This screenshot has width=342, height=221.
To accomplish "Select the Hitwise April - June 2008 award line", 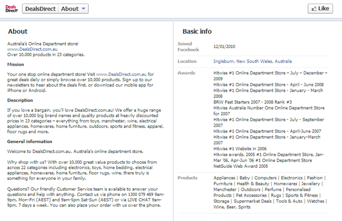I will click(x=268, y=84).
